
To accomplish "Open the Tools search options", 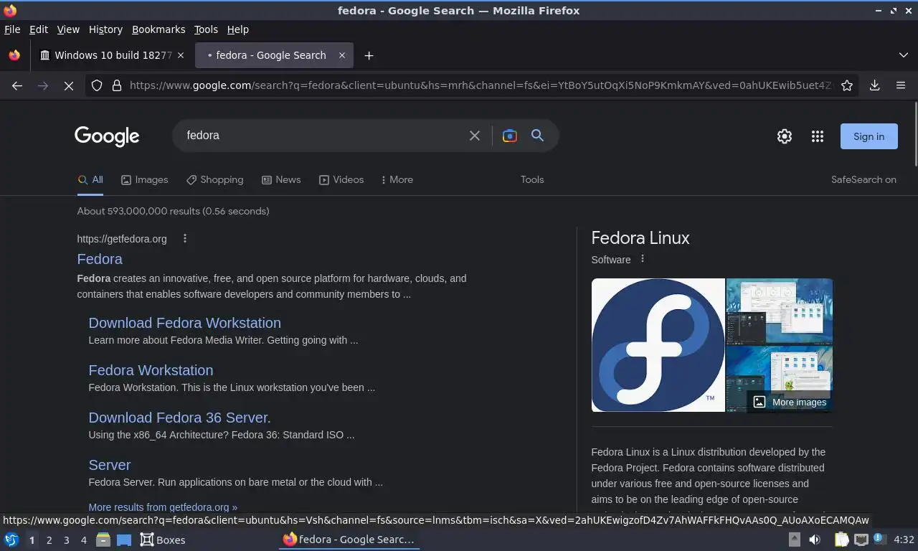I will 532,179.
